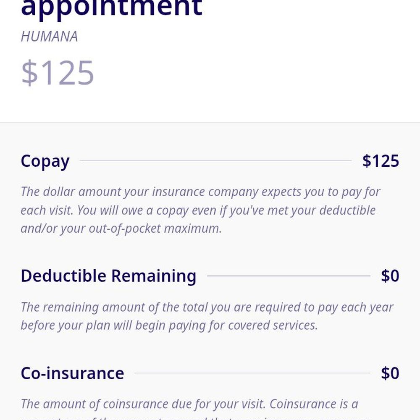Click the $0 Co-insurance value
The height and width of the screenshot is (420, 420).
click(390, 373)
